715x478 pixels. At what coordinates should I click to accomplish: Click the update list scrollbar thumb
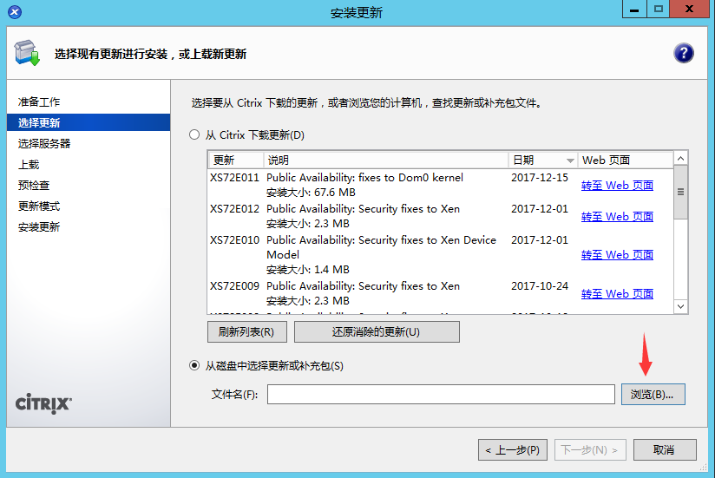680,192
